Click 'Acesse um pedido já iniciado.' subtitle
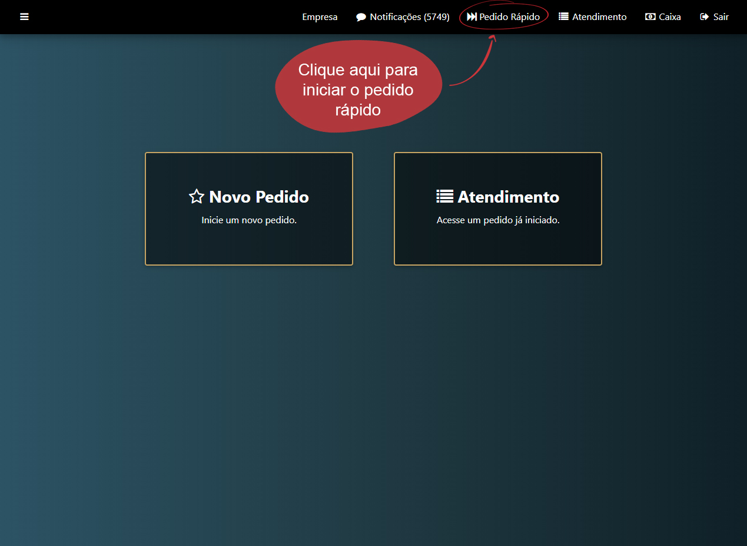This screenshot has height=546, width=747. [x=498, y=220]
